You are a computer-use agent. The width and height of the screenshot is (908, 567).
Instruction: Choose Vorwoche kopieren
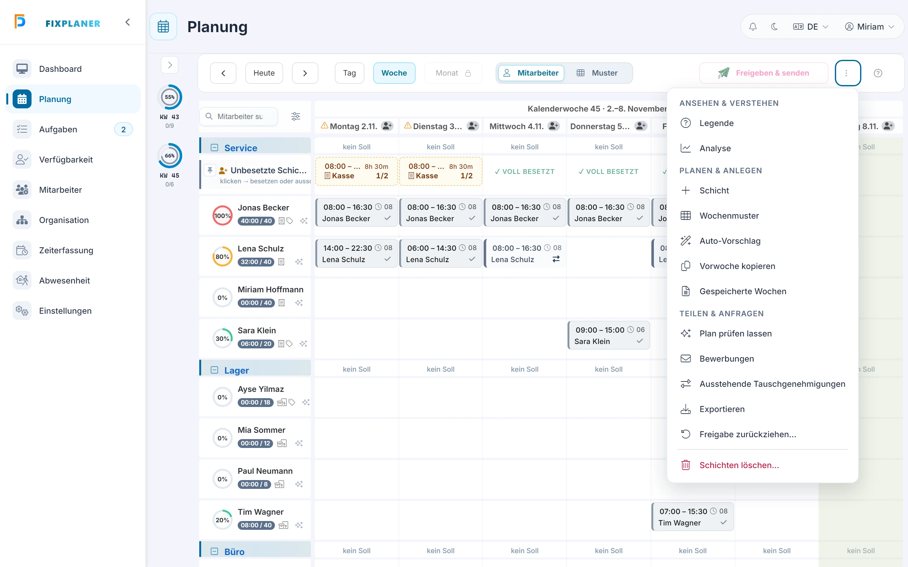762,266
